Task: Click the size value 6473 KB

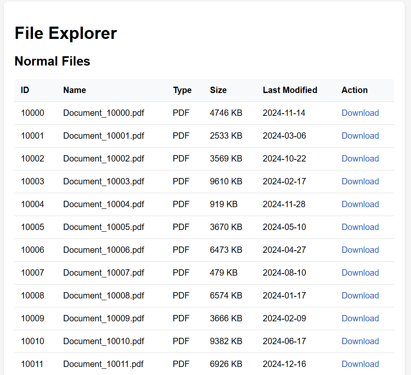Action: [226, 250]
